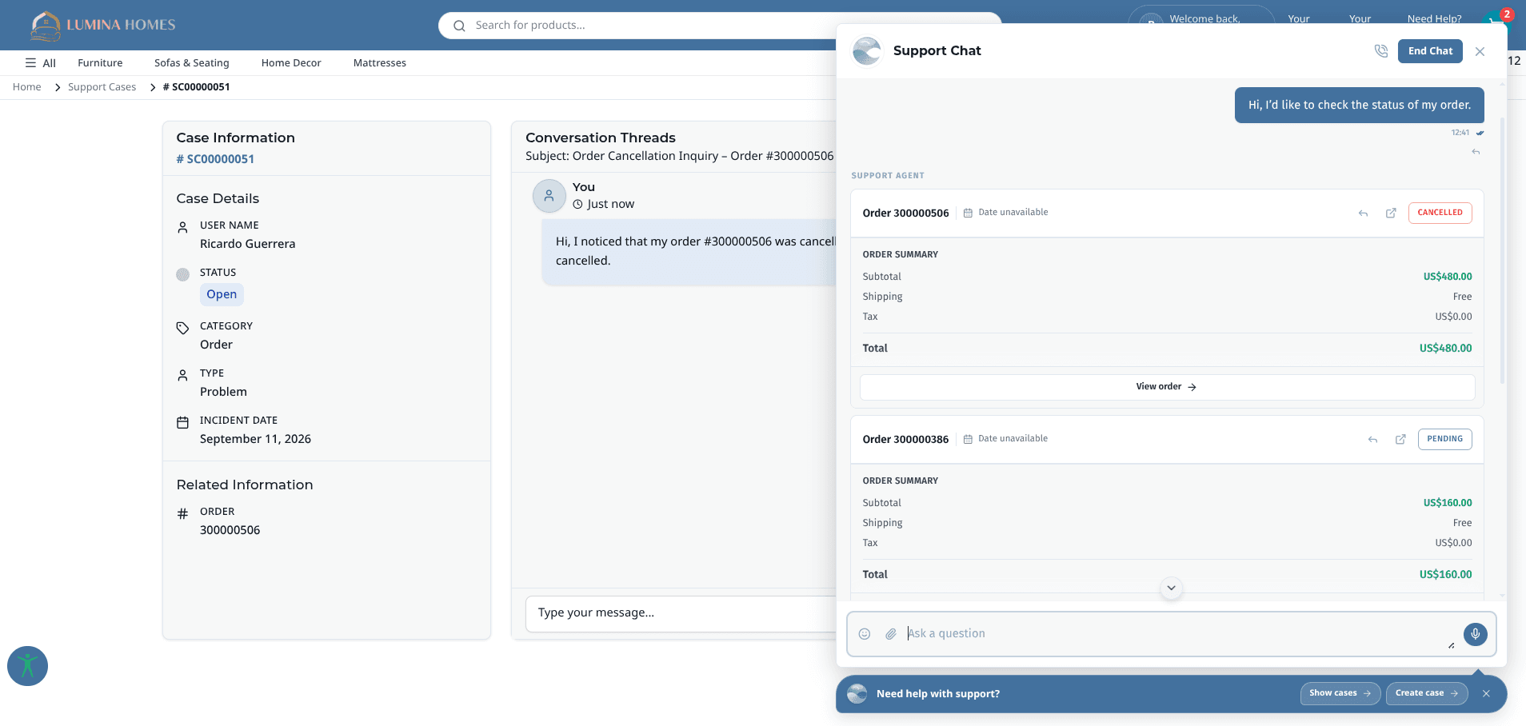Reply to the order status message
This screenshot has height=726, width=1526.
(1476, 152)
